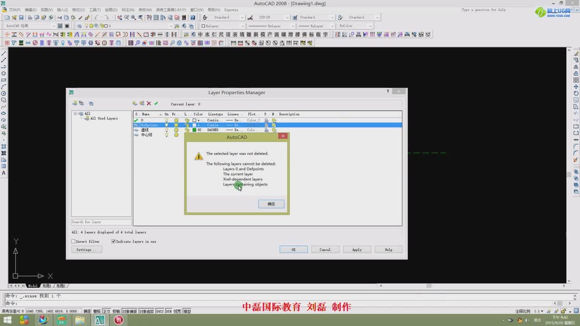Click the green Set Current checkmark icon

[x=156, y=104]
